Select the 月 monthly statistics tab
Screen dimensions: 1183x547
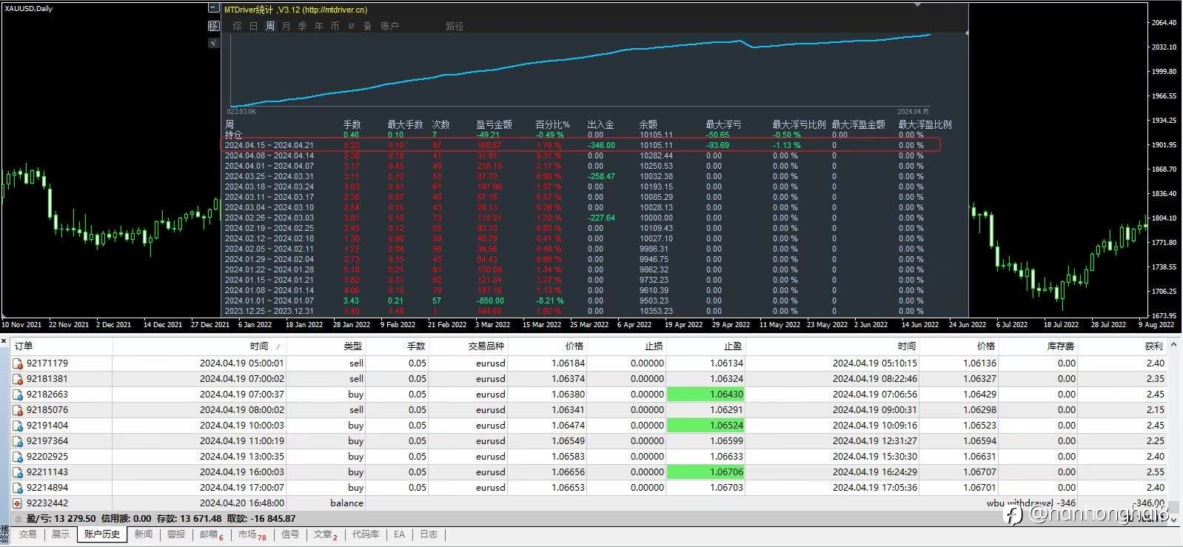point(286,26)
